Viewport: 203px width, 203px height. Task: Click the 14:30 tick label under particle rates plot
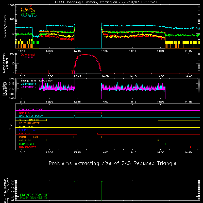pyautogui.click(x=161, y=76)
